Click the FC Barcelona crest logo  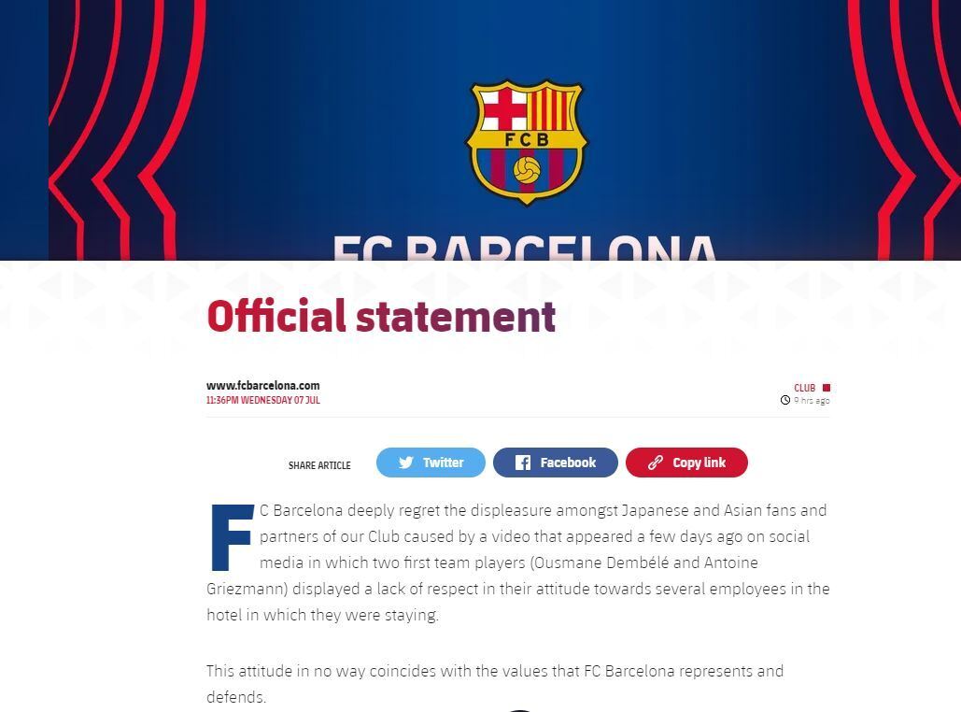[x=526, y=141]
